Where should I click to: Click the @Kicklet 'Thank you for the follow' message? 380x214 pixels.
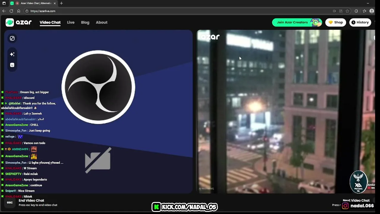click(28, 106)
